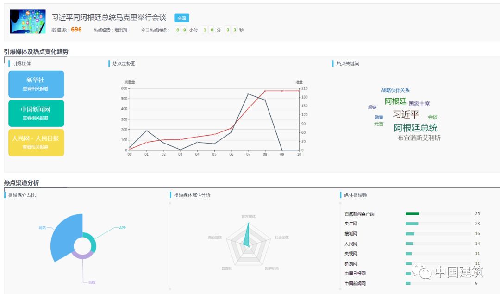
Task: Click the 报道媒介占比 panel title
Action: (x=22, y=195)
